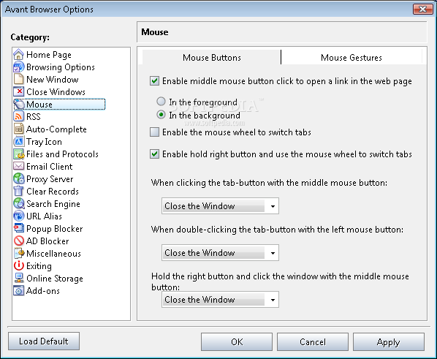Select the 'Online Storage' category label
This screenshot has height=359, width=437.
click(x=55, y=279)
